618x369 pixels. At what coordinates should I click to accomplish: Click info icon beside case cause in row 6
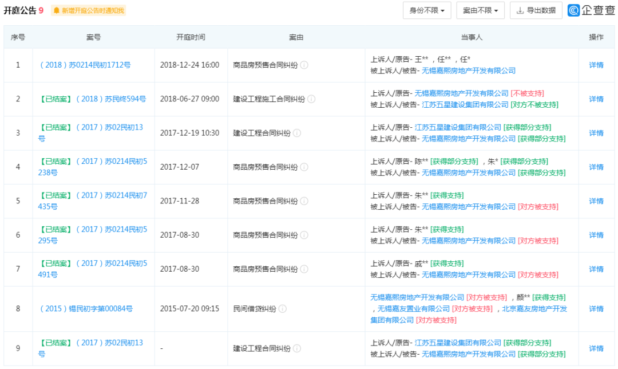(x=304, y=235)
